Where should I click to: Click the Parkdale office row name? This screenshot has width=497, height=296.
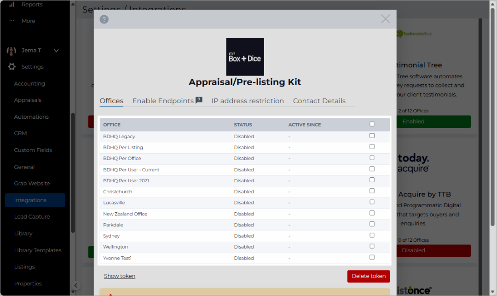tap(113, 225)
